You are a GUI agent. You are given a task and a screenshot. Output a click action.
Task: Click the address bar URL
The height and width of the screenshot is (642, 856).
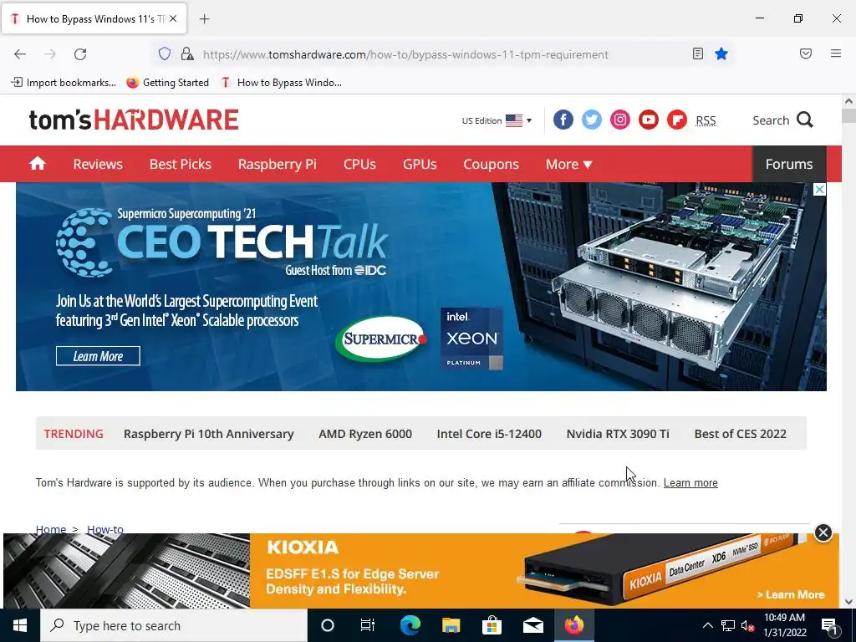click(405, 54)
